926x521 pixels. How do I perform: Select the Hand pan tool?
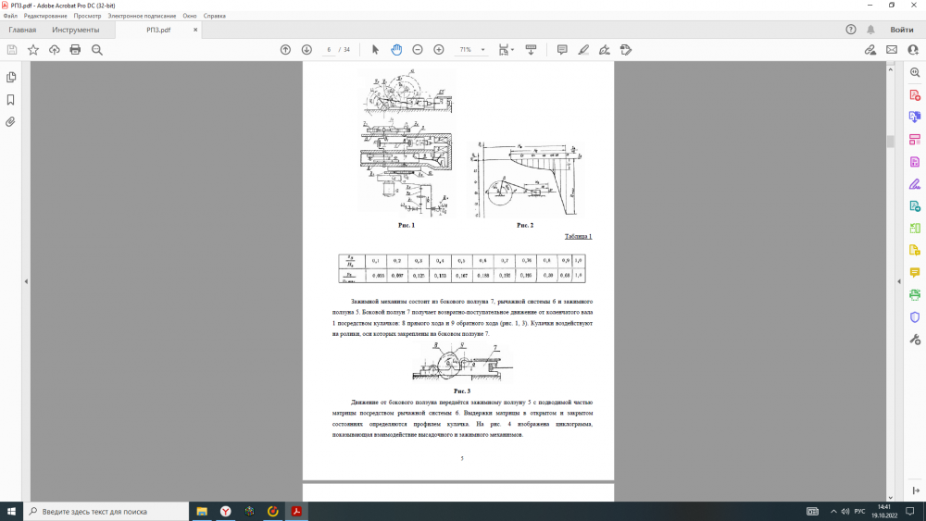pyautogui.click(x=396, y=50)
